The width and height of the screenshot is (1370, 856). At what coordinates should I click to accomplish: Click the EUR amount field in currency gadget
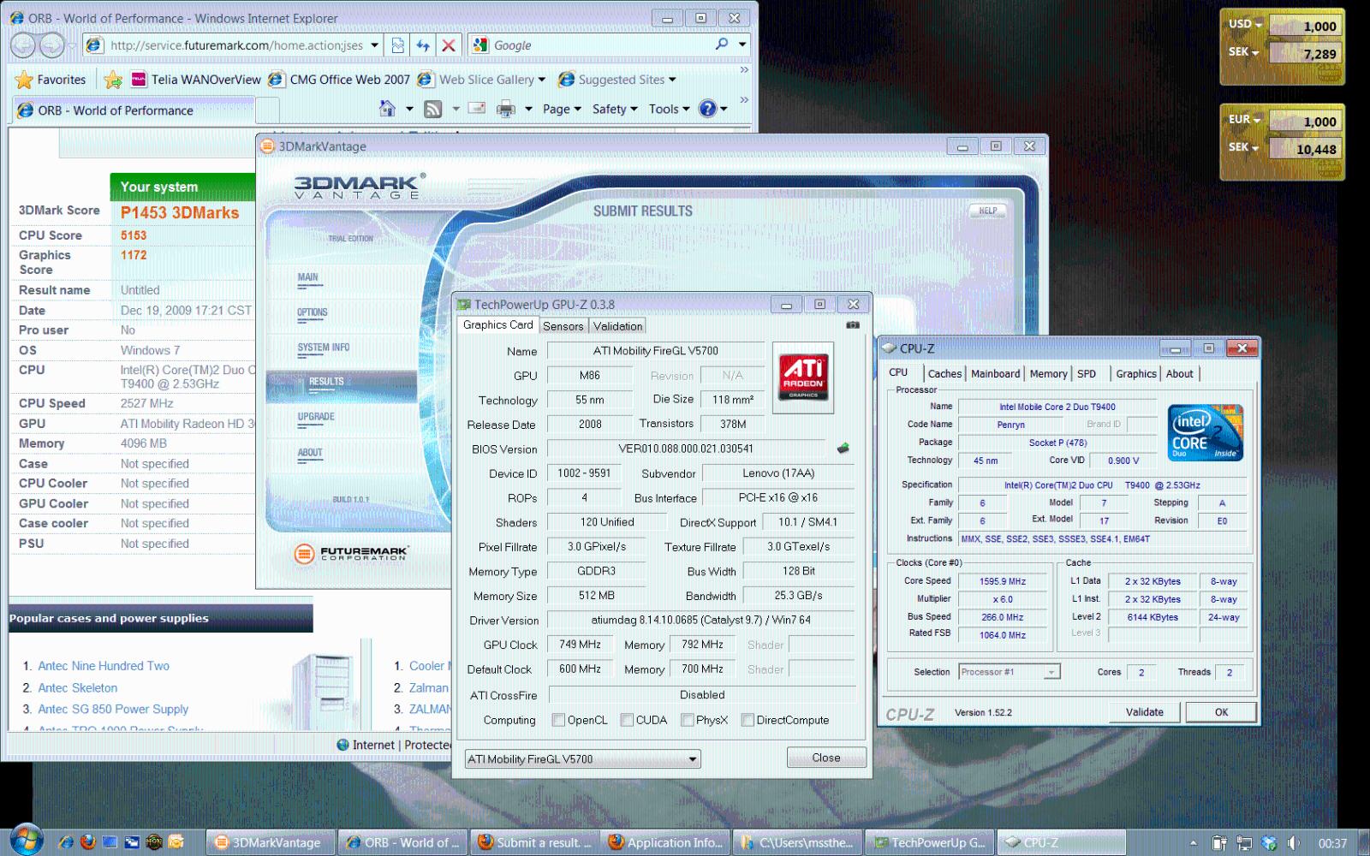(1305, 121)
